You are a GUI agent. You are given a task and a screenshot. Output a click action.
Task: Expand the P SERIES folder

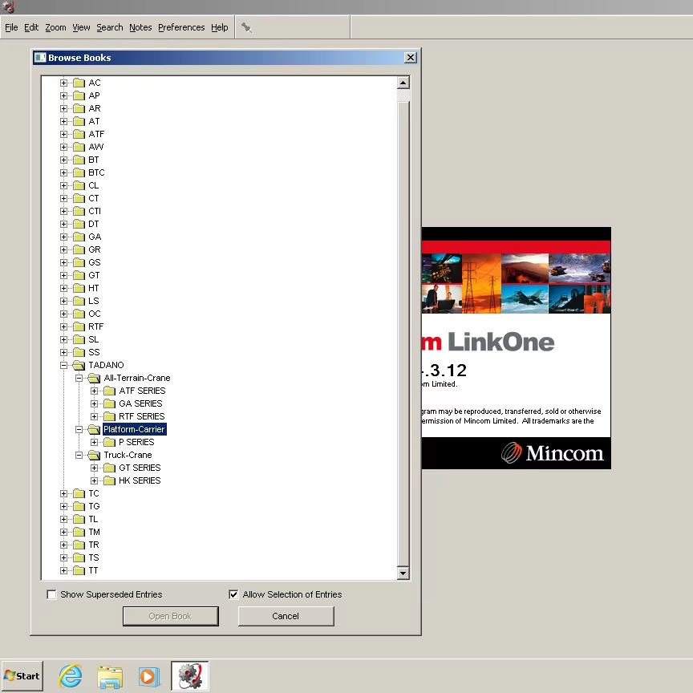pyautogui.click(x=94, y=443)
